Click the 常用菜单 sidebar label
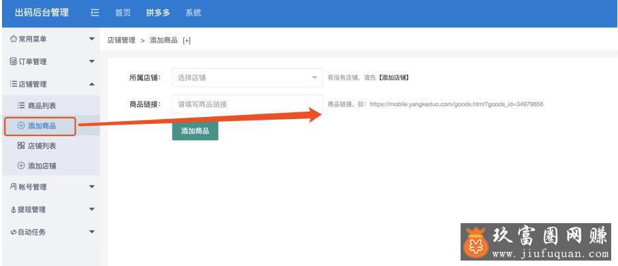This screenshot has width=618, height=266. [32, 39]
